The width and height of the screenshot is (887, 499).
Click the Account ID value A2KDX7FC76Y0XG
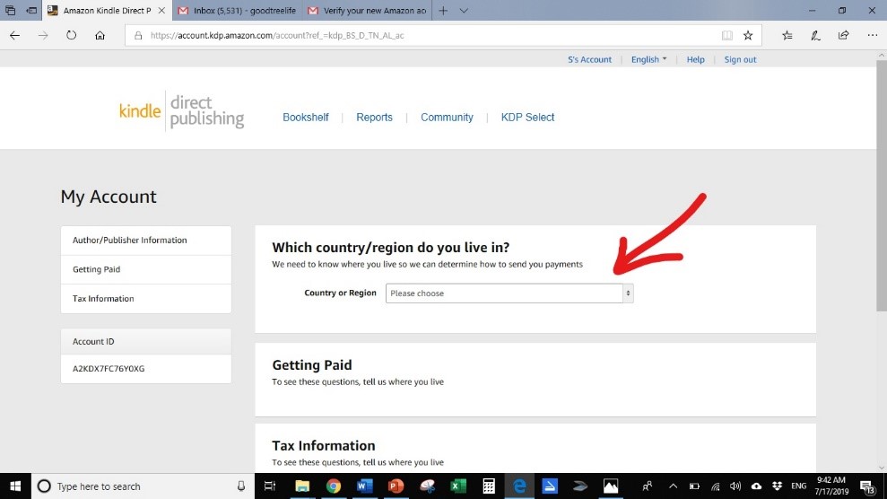point(109,368)
